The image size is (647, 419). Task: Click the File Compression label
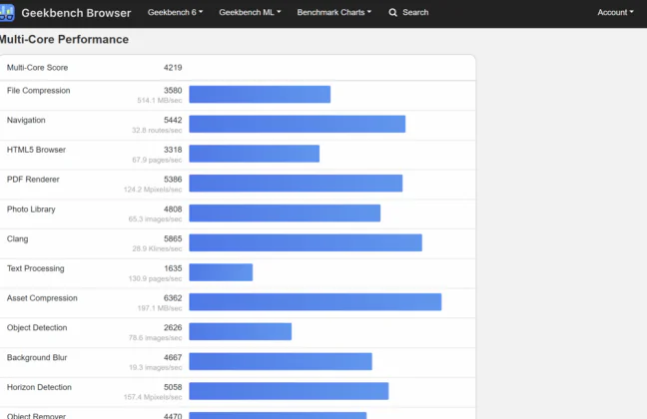[x=38, y=91]
